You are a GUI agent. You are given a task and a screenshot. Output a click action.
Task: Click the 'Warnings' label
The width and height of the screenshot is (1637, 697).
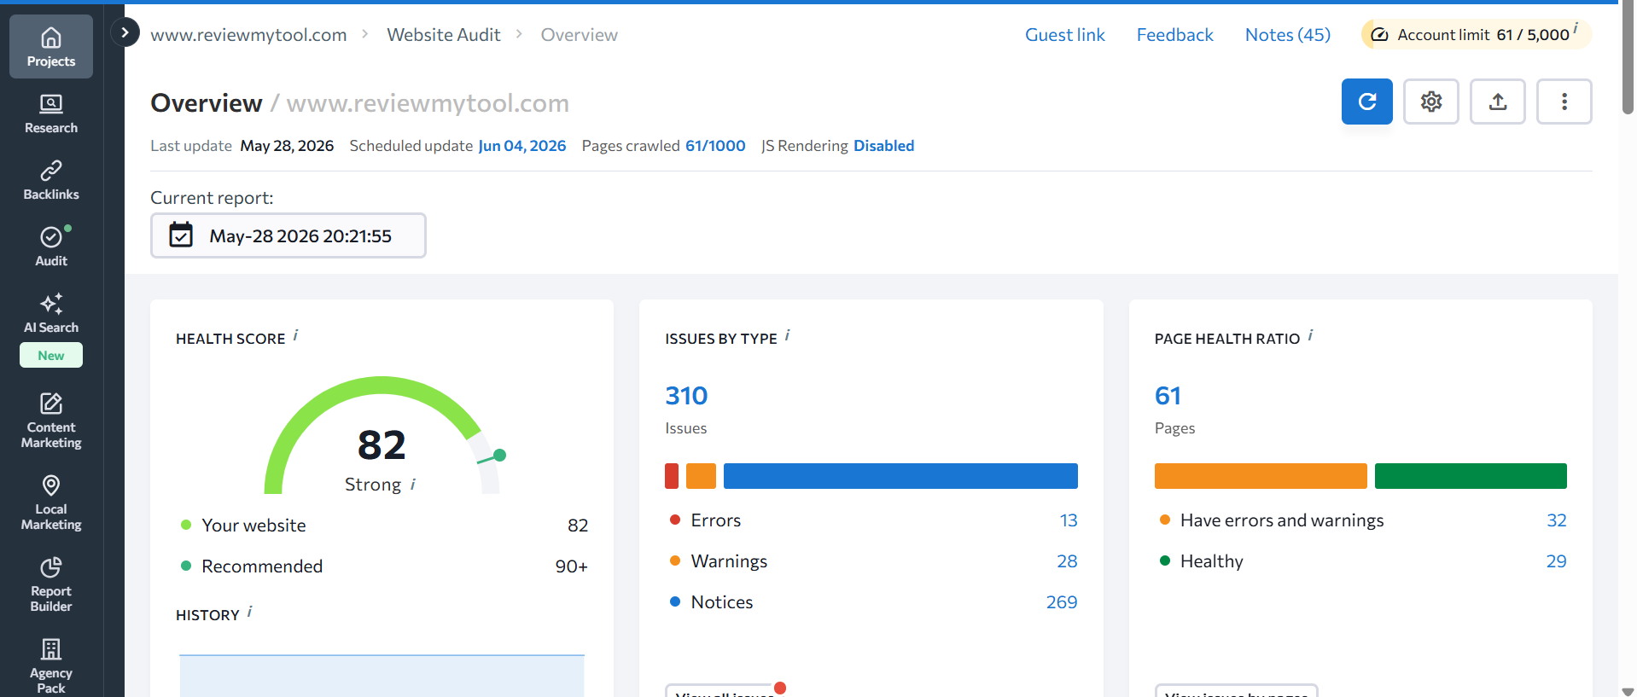[x=729, y=561]
